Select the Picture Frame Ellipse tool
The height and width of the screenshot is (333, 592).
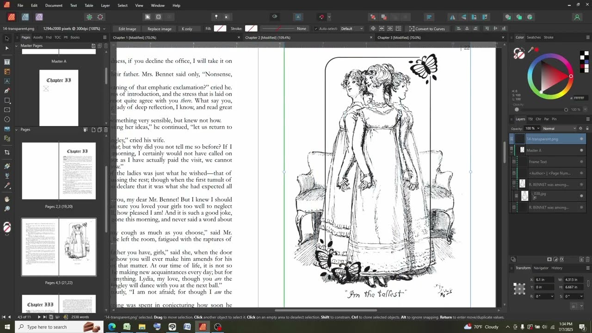7,119
